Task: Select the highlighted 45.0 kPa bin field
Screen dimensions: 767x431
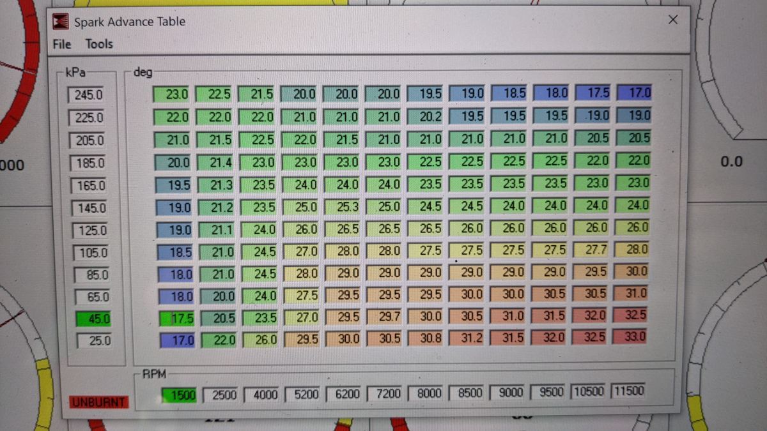Action: click(x=94, y=319)
